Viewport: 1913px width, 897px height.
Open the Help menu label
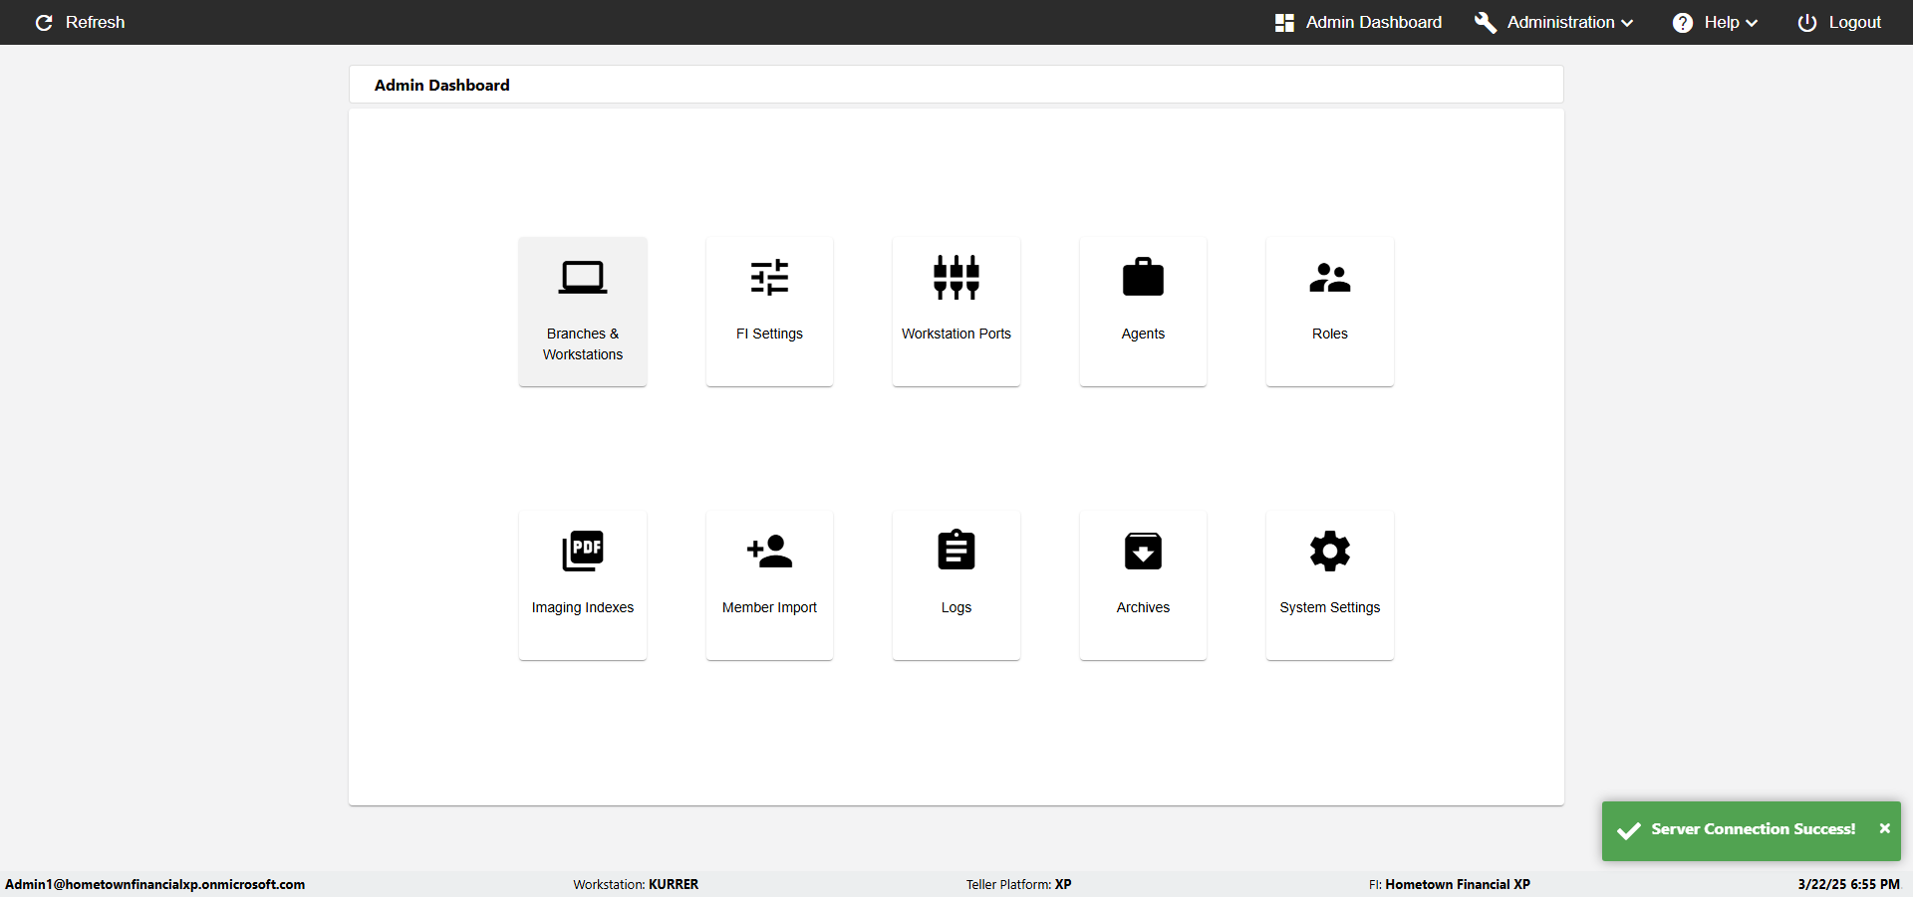pos(1722,22)
